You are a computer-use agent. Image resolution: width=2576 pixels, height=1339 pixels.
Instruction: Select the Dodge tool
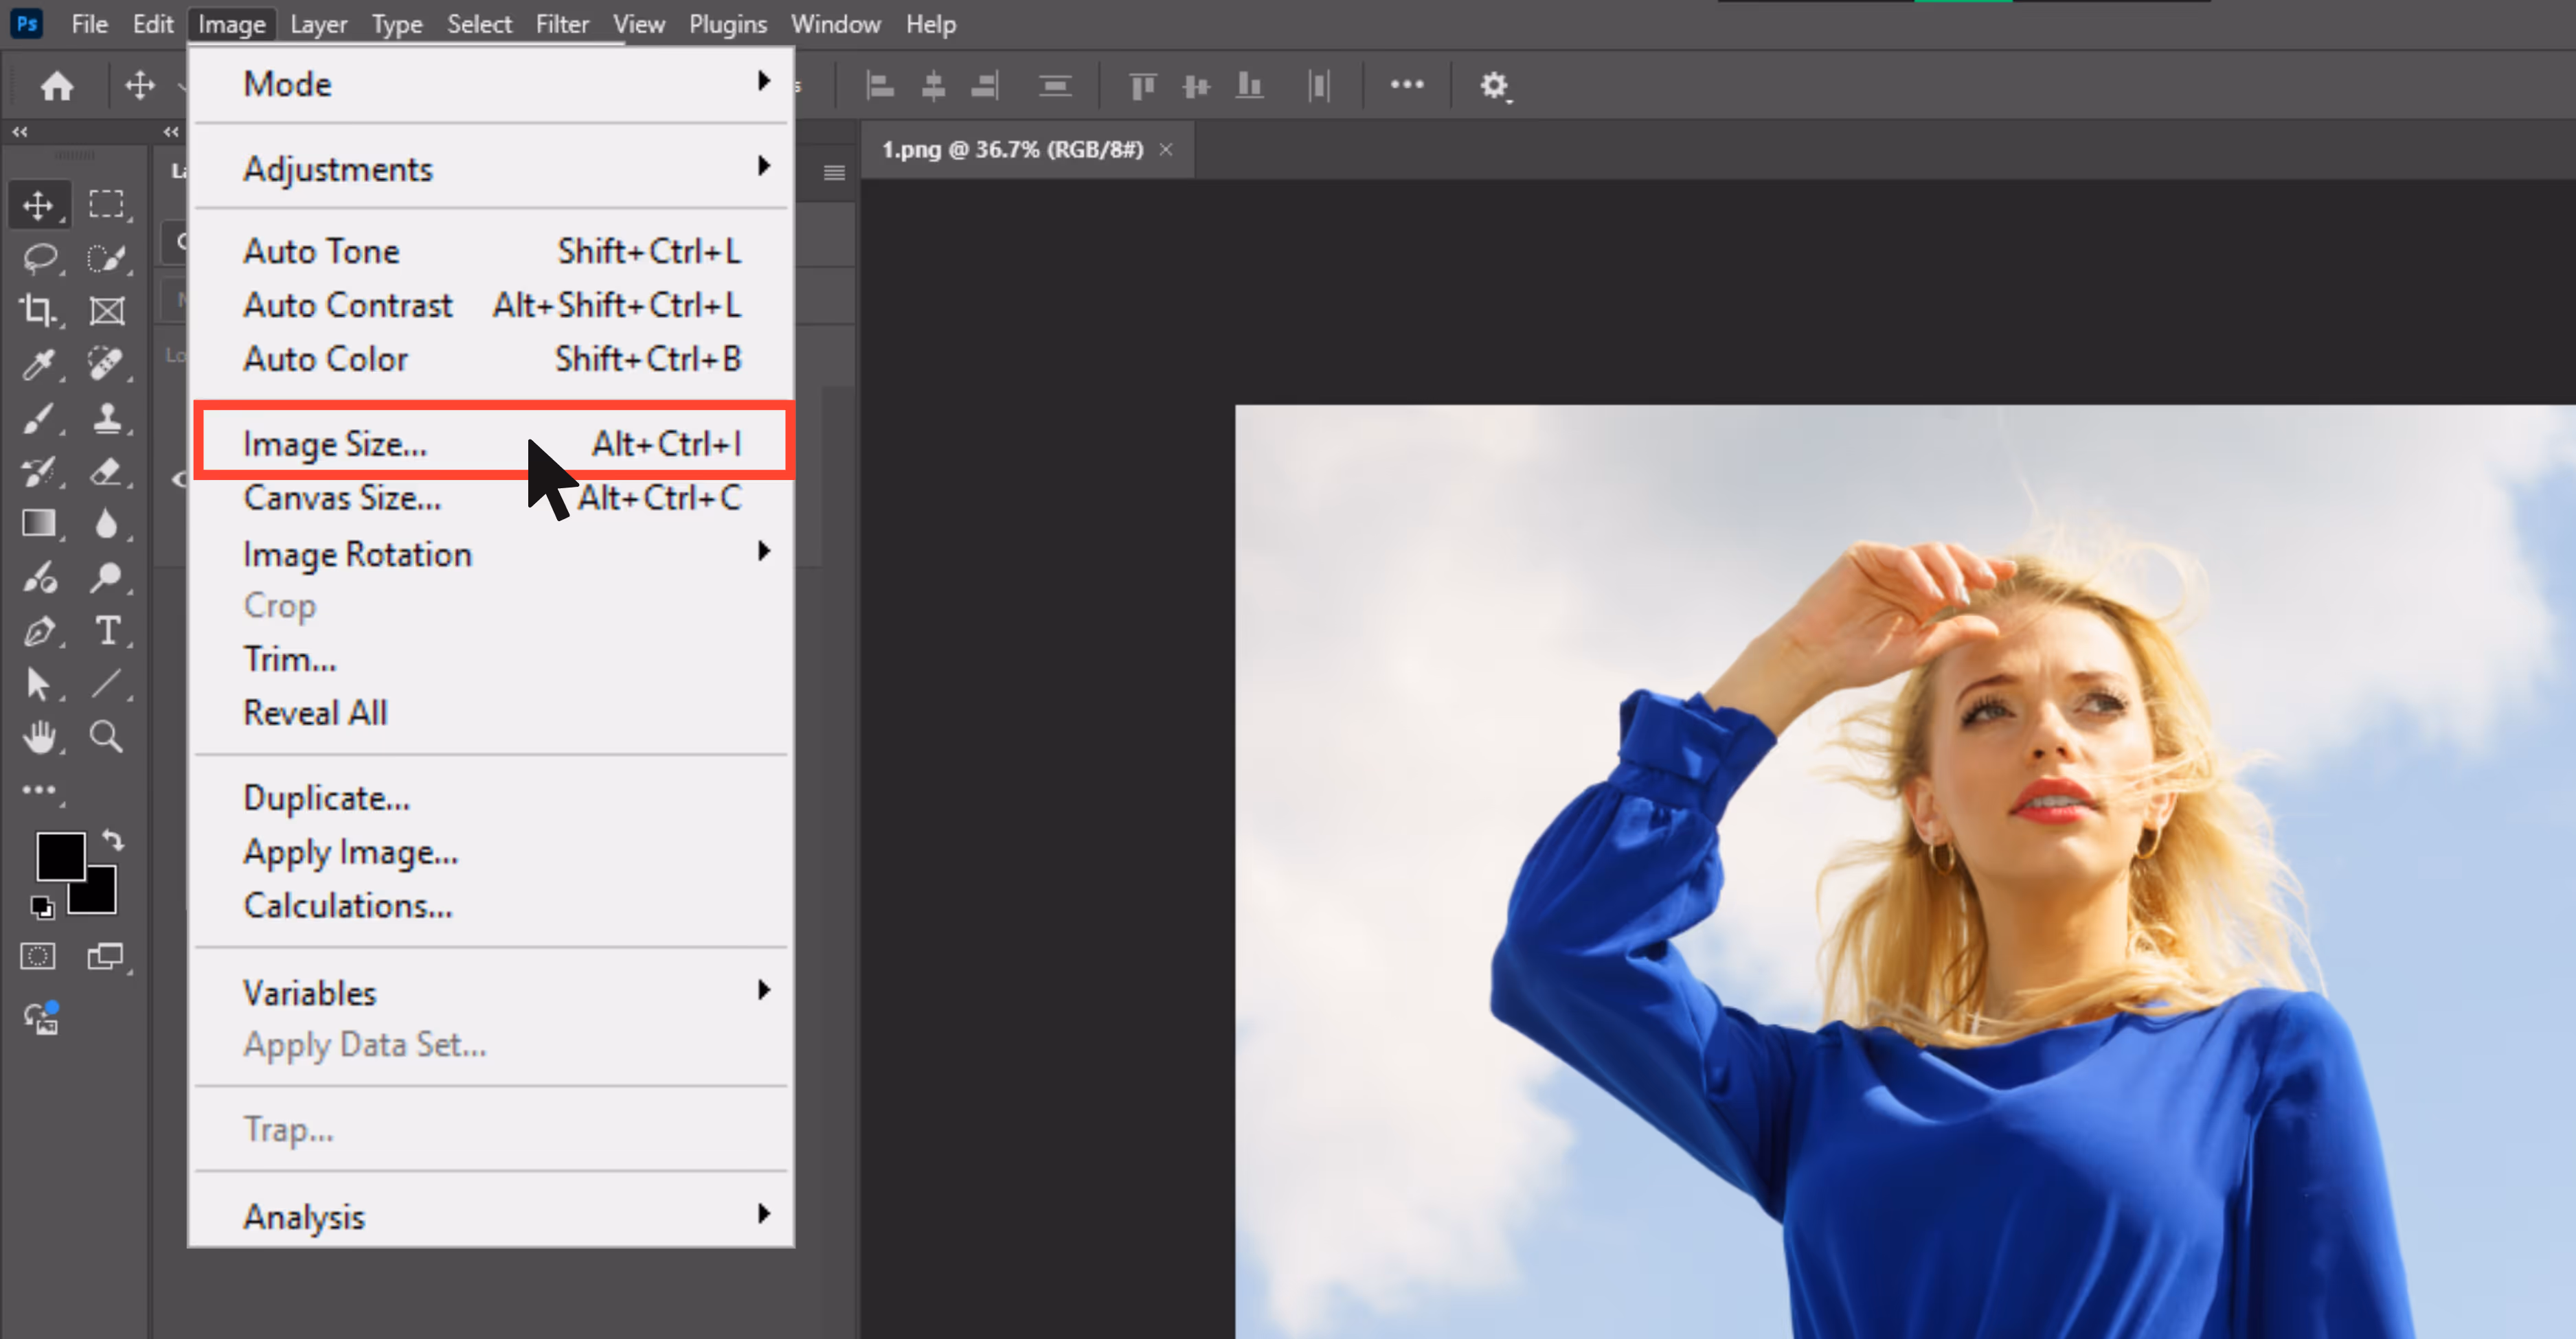(x=106, y=577)
